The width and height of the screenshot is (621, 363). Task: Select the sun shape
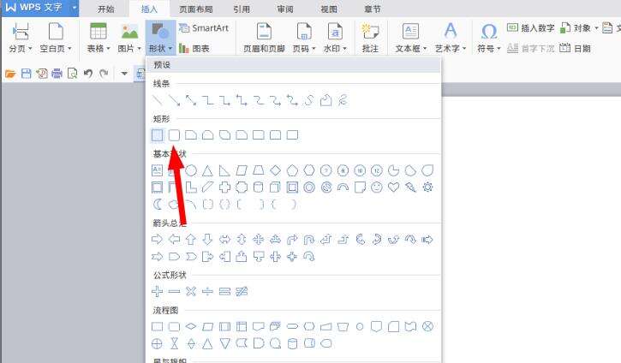427,187
